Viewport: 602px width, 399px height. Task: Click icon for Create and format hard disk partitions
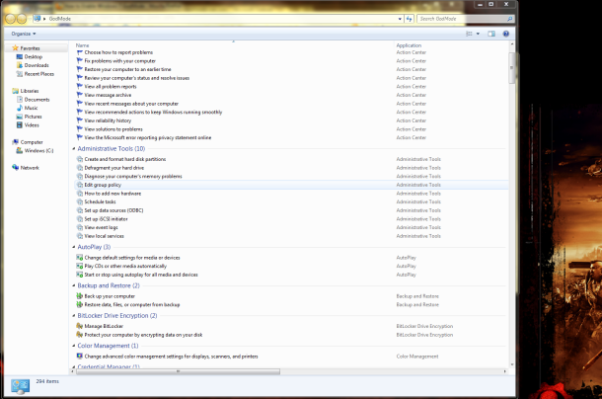tap(80, 159)
